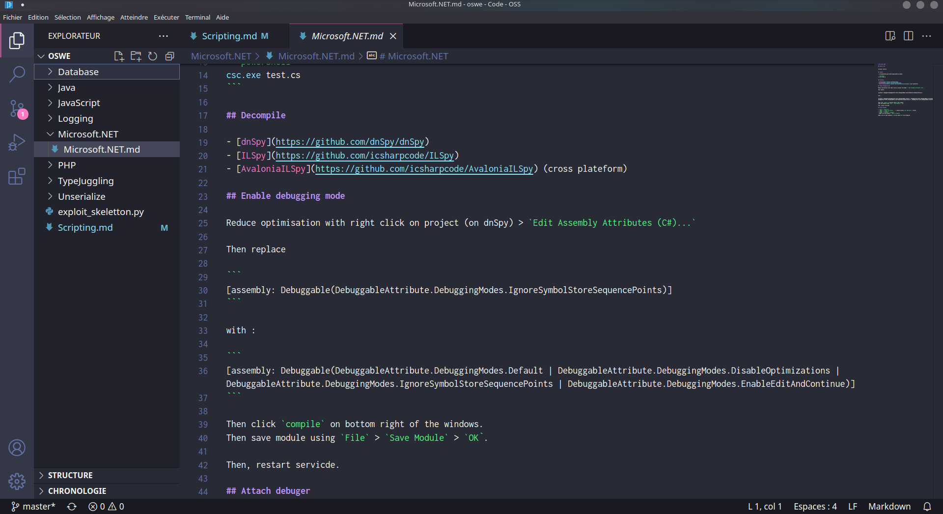Open the dnSpy GitHub link
This screenshot has width=943, height=514.
coord(349,142)
